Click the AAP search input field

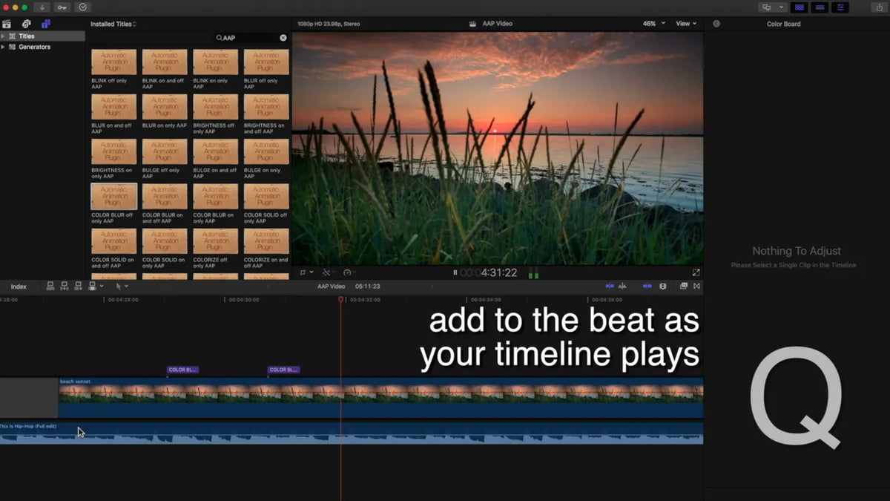pyautogui.click(x=250, y=37)
